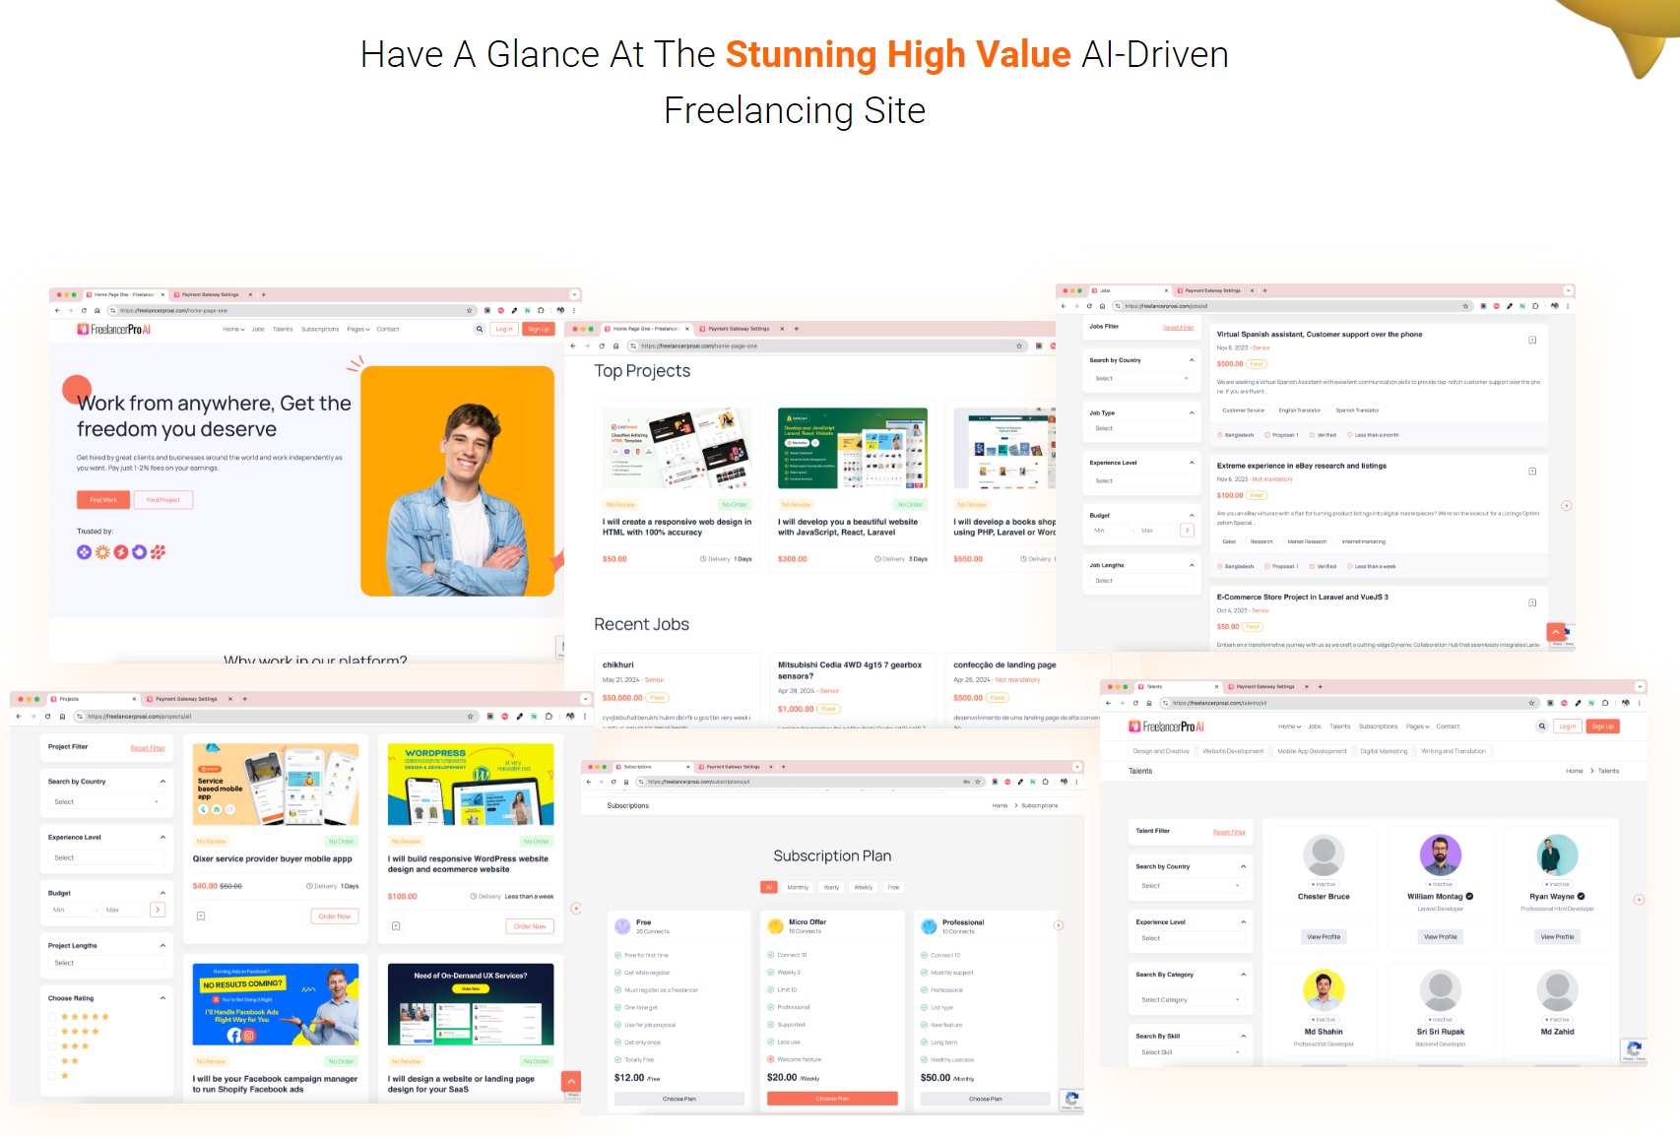The width and height of the screenshot is (1680, 1137).
Task: Select the Weekly subscription plan filter
Action: (864, 887)
